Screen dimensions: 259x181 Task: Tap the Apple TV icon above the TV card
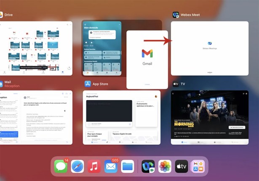click(176, 84)
